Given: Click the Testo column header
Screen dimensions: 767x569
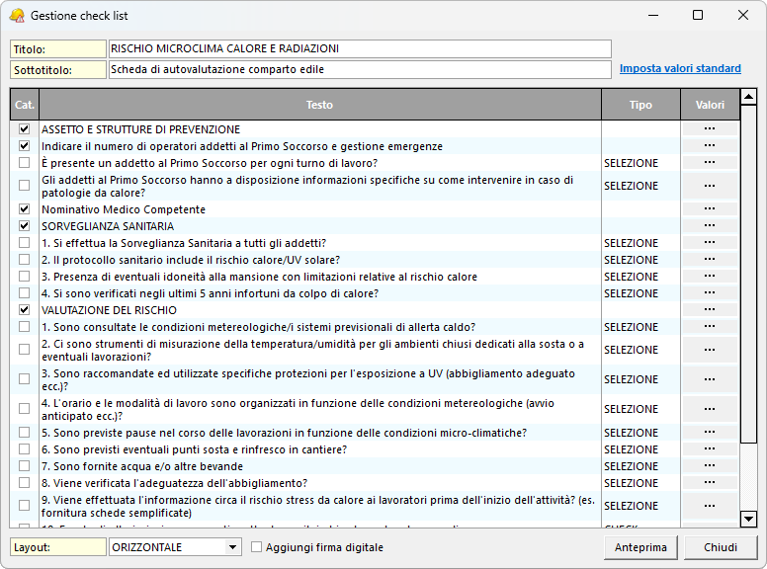Looking at the screenshot, I should [x=319, y=105].
